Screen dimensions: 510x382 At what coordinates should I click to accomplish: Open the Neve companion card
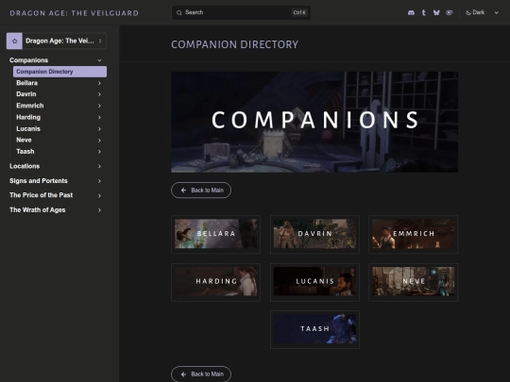[414, 282]
